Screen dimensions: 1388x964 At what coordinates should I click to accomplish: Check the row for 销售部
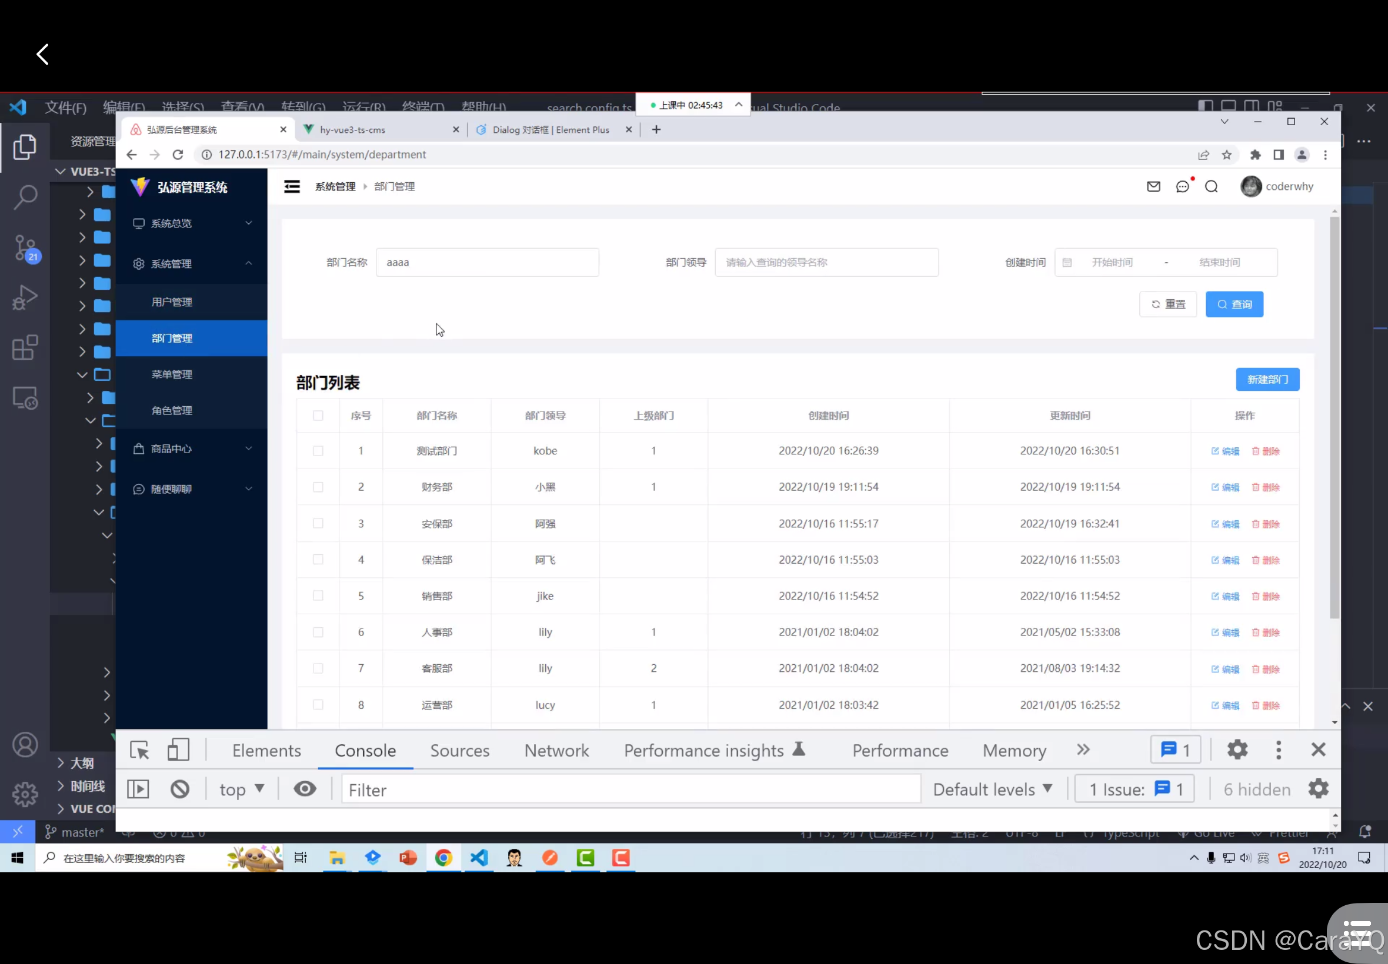(x=318, y=596)
